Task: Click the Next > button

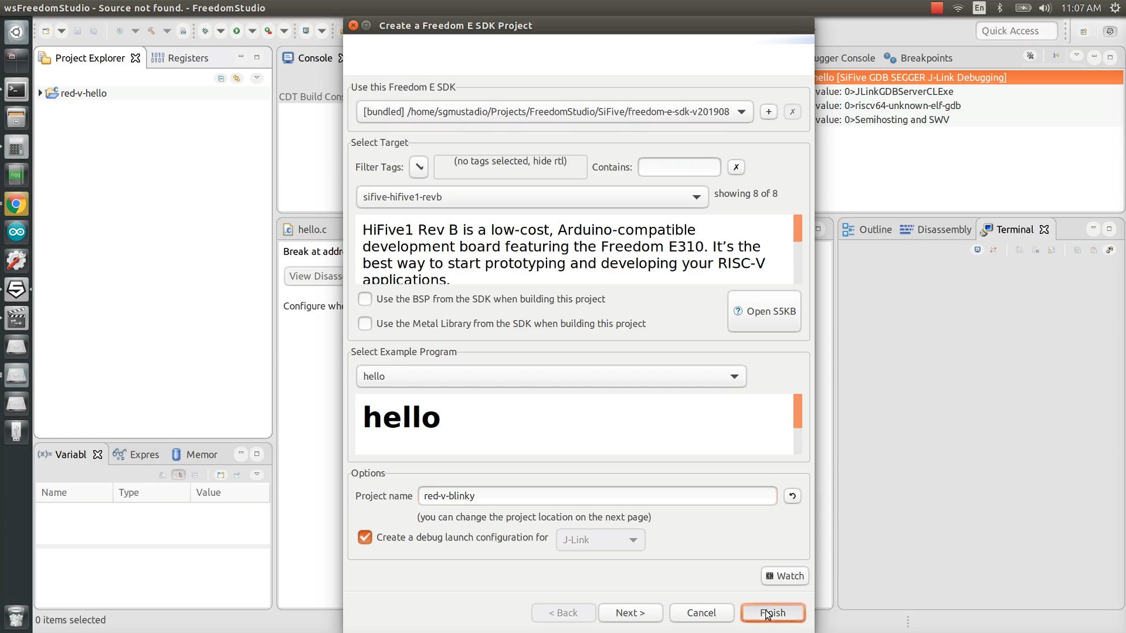Action: pyautogui.click(x=630, y=612)
